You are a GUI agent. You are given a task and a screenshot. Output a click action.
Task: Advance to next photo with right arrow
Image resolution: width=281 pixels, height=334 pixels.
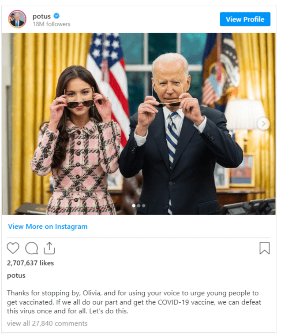[263, 123]
